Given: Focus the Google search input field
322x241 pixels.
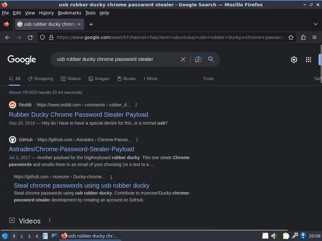Looking at the screenshot, I should point(117,59).
